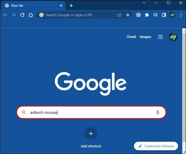The height and width of the screenshot is (154, 186).
Task: Reload the page with the refresh icon
Action: tap(22, 15)
